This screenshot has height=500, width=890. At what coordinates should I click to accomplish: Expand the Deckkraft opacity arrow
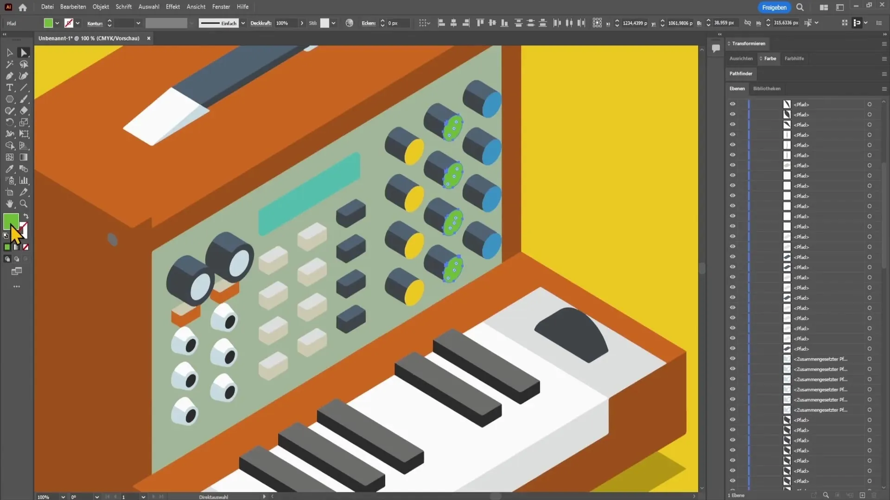pyautogui.click(x=302, y=23)
